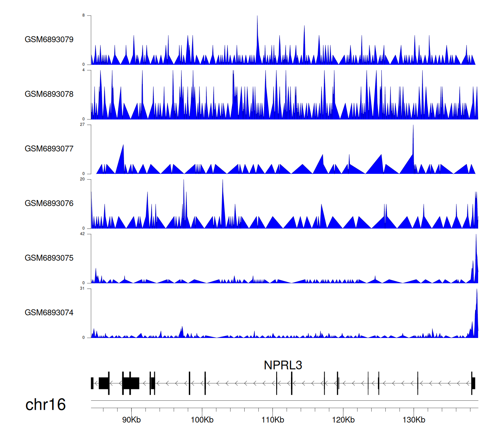Select the GSM6893076 track label
The height and width of the screenshot is (443, 504).
pos(49,204)
